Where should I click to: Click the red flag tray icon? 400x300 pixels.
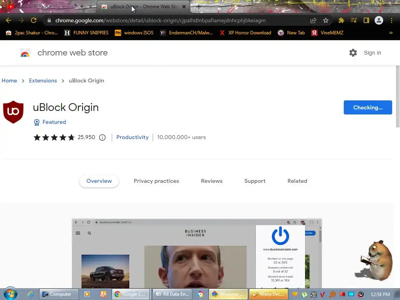pyautogui.click(x=342, y=295)
